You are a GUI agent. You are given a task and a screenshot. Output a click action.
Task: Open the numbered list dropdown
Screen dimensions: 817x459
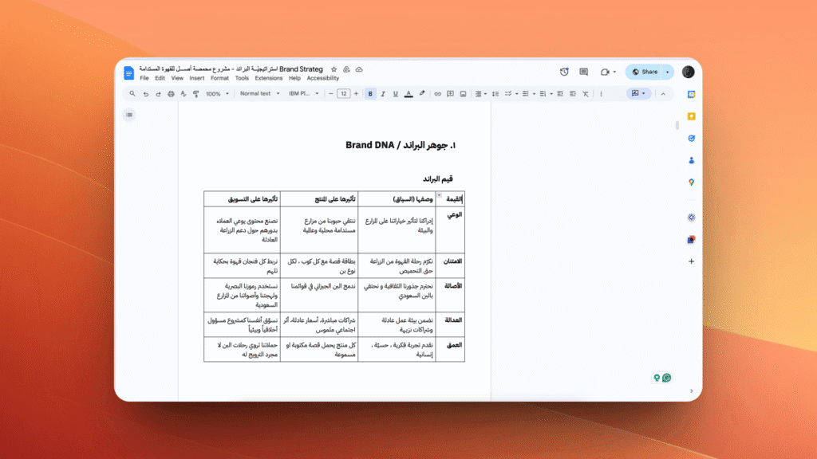[546, 94]
